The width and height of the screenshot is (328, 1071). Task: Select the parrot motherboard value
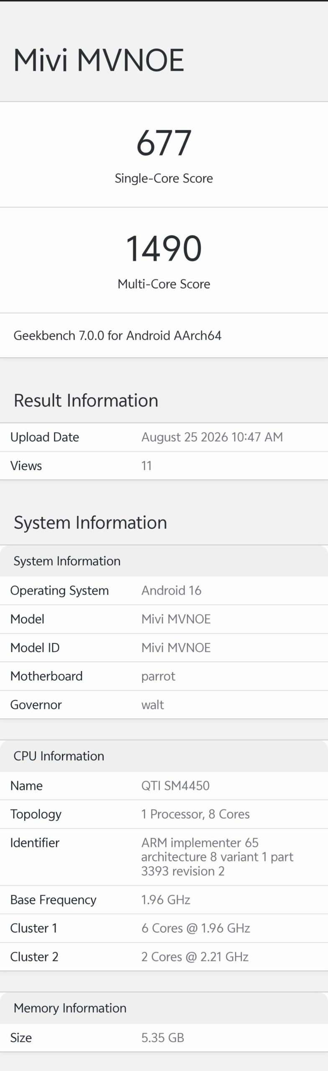pyautogui.click(x=158, y=677)
